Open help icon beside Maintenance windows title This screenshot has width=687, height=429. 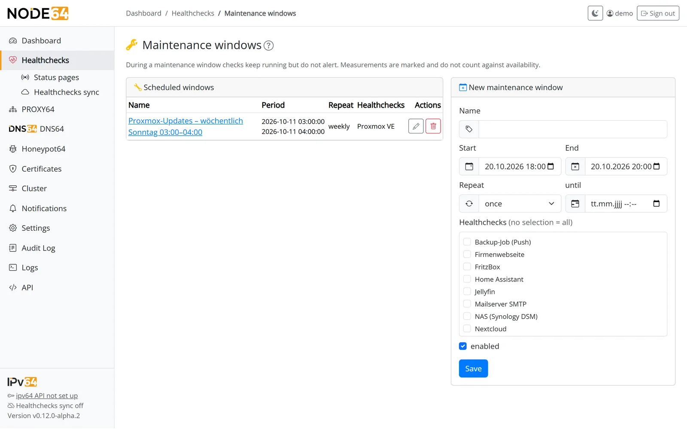[x=269, y=45]
